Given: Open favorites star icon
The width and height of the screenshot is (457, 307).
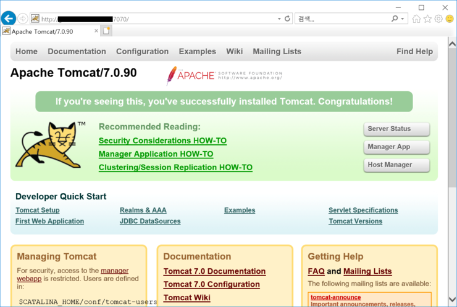Looking at the screenshot, I should click(x=427, y=19).
